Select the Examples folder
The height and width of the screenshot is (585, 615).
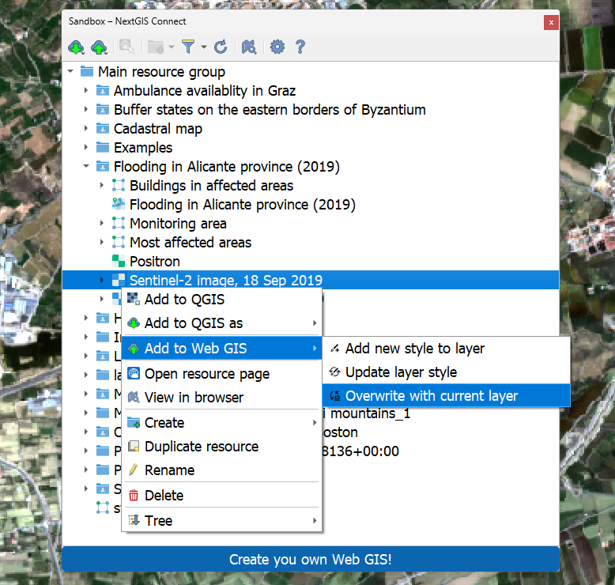click(143, 148)
